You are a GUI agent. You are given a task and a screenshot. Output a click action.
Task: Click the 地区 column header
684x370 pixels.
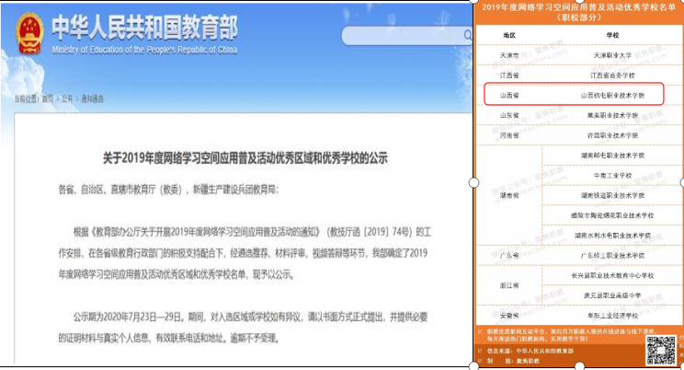tap(509, 35)
